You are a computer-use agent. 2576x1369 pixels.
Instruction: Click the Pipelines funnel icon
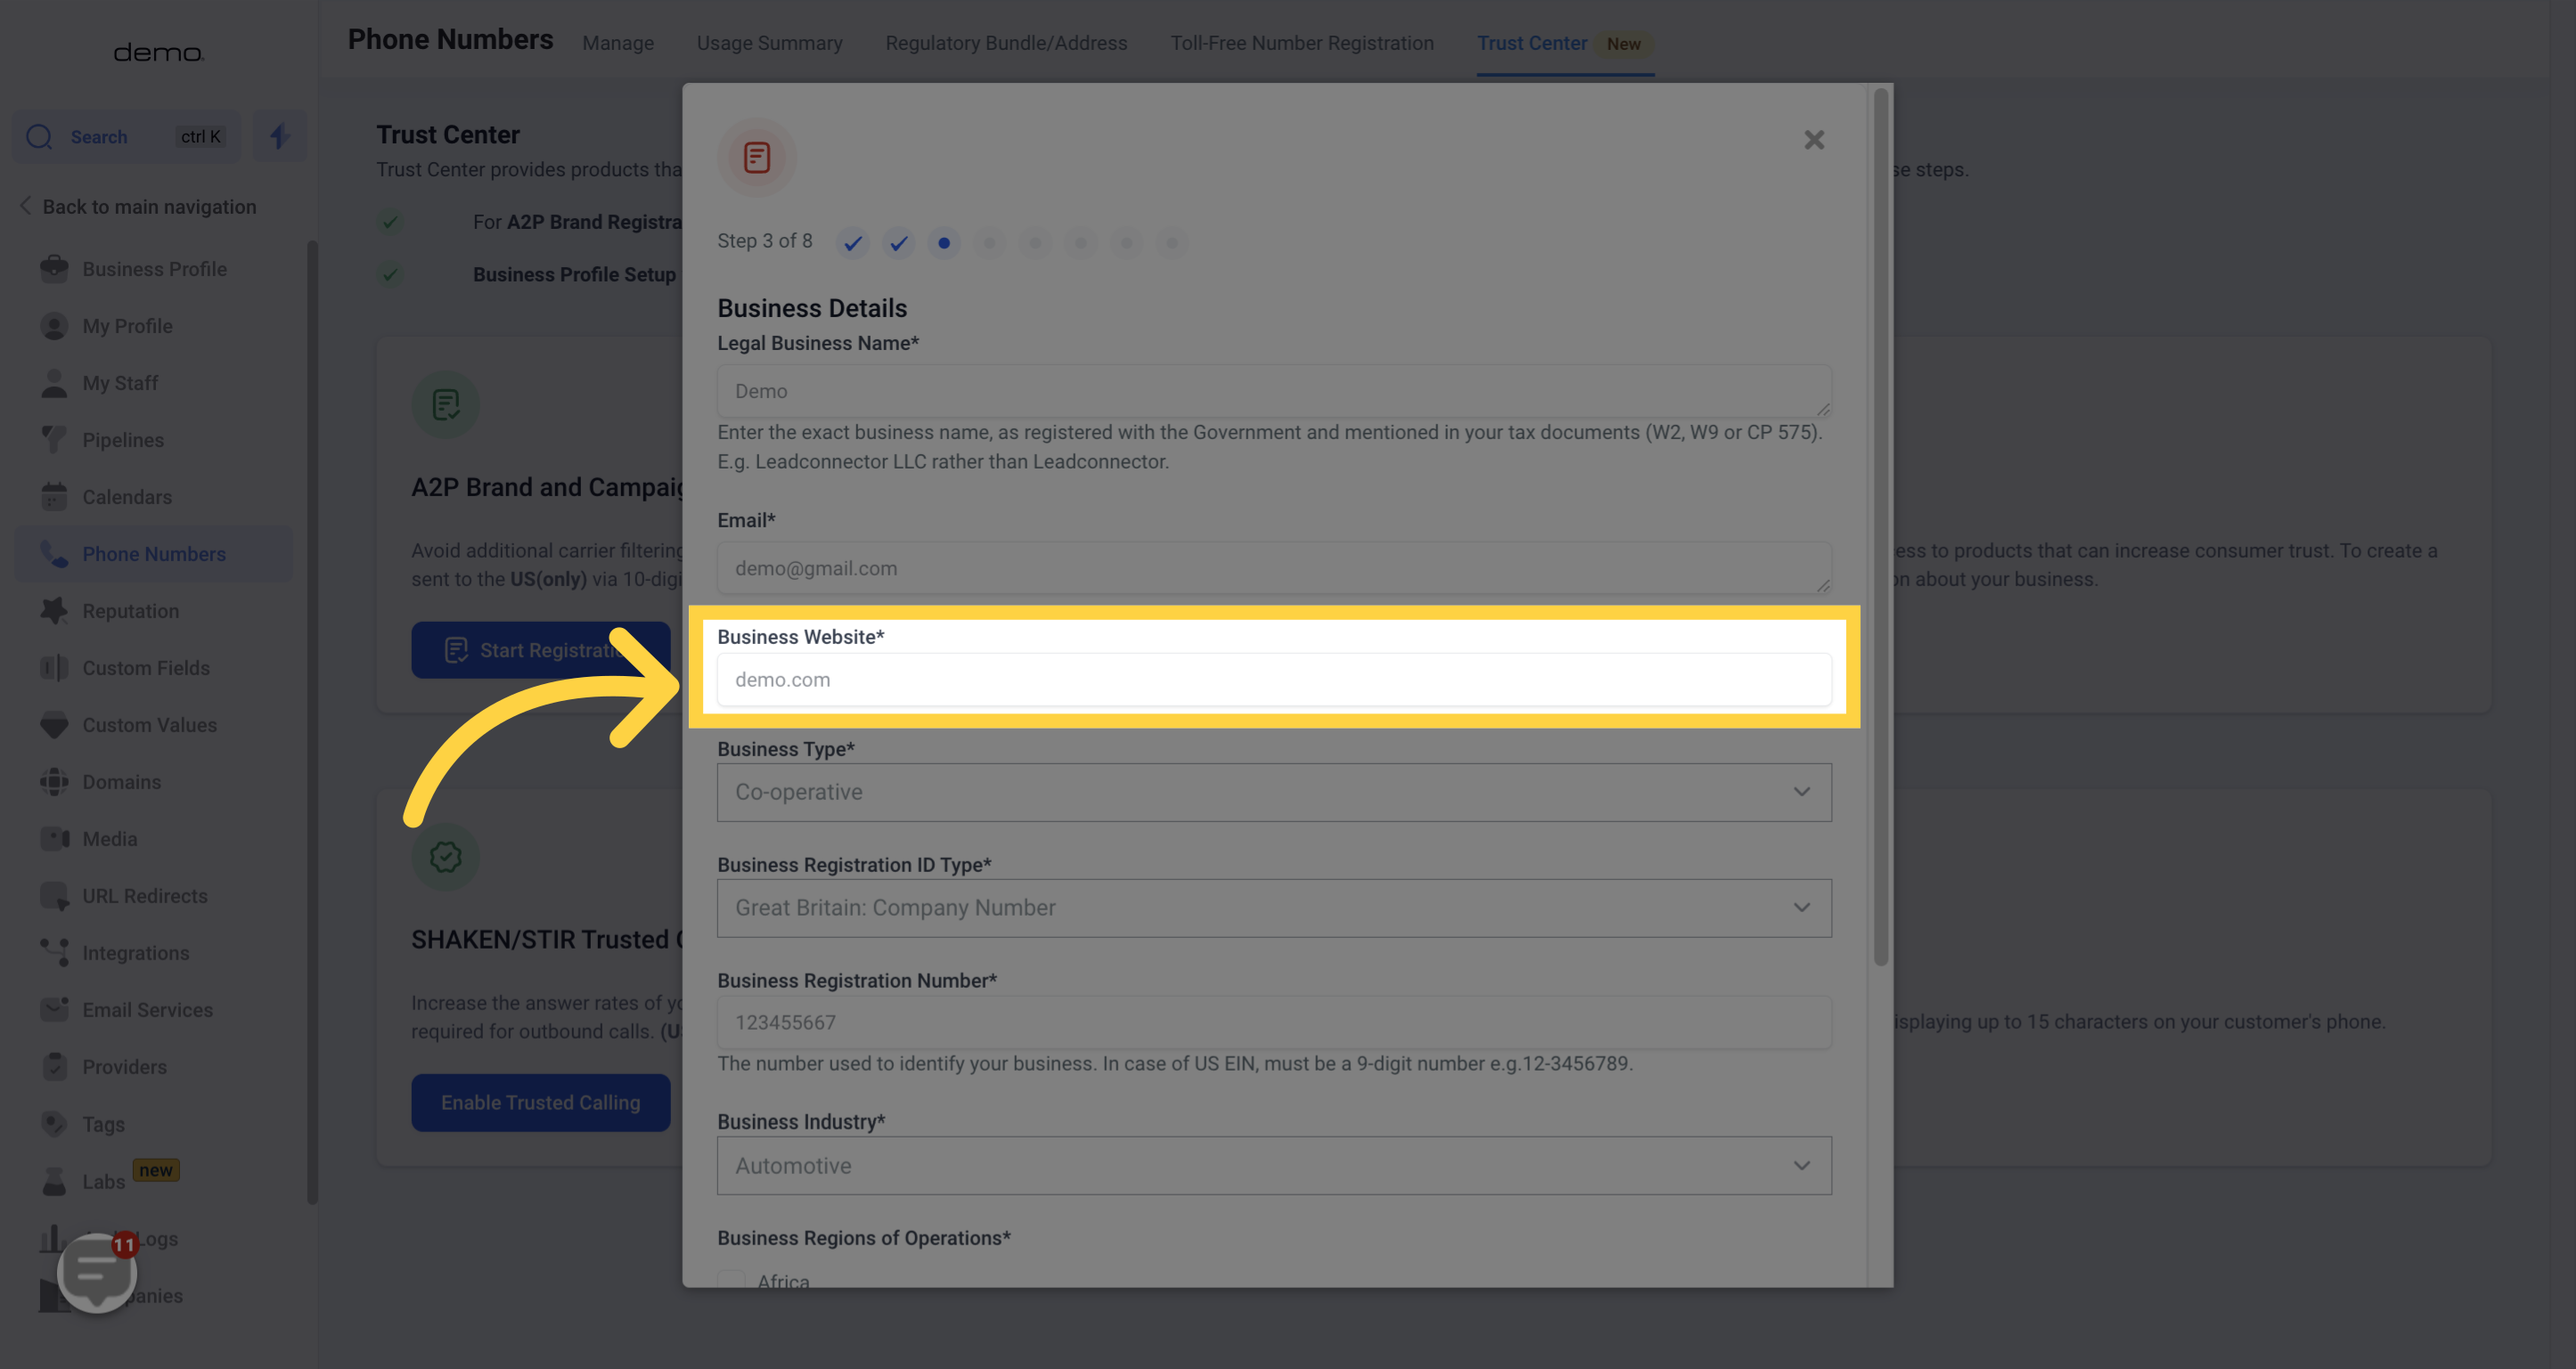click(54, 440)
